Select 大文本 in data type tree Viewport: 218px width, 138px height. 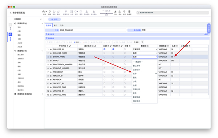[20, 47]
